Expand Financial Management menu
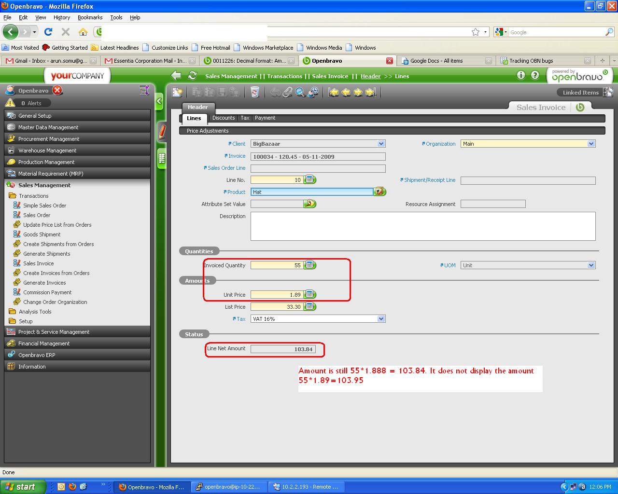 pyautogui.click(x=77, y=343)
